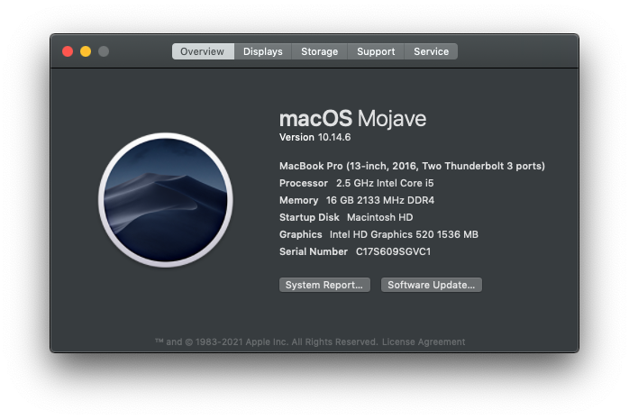
Task: Click the Version 10.14.6 text
Action: 314,137
